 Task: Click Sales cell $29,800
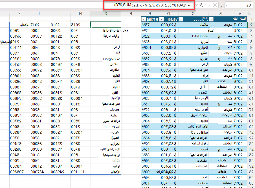[x=169, y=93]
